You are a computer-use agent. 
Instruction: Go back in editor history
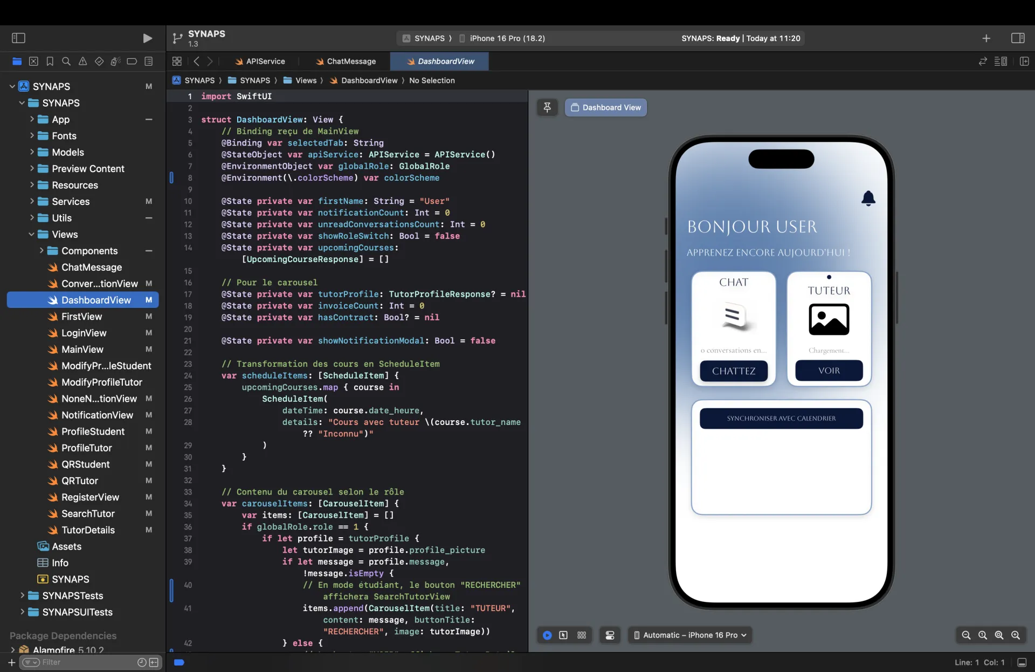pos(196,61)
